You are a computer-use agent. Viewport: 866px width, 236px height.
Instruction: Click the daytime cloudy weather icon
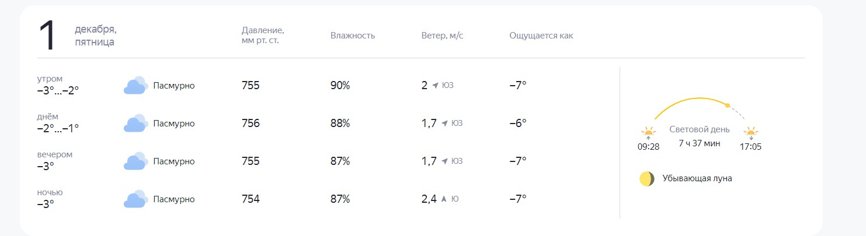[x=134, y=124]
